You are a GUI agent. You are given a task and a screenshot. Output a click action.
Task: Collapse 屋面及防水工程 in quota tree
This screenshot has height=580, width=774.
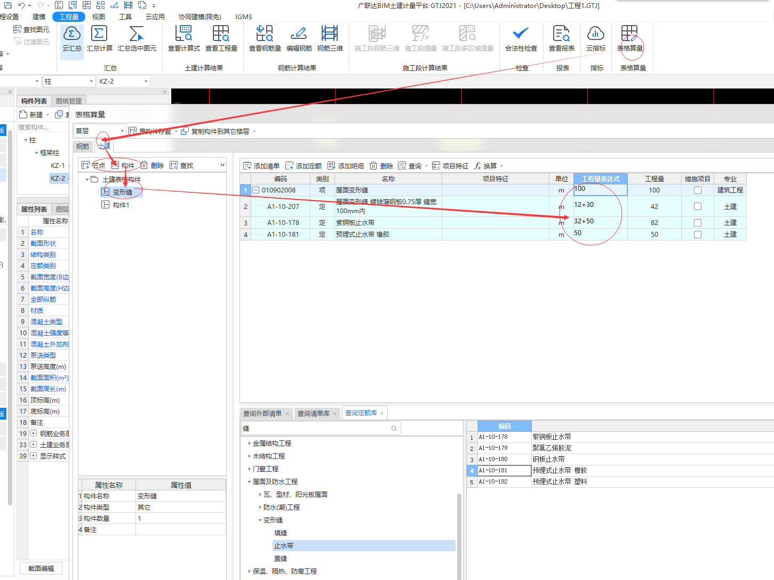[x=249, y=482]
